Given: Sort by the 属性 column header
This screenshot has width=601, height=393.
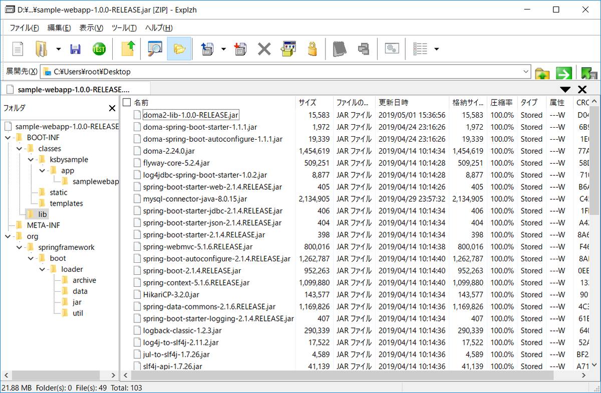Looking at the screenshot, I should [560, 102].
